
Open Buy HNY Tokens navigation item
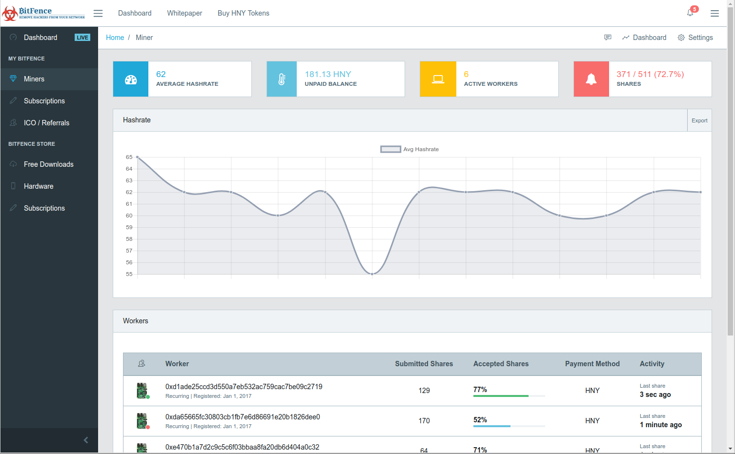pyautogui.click(x=244, y=13)
